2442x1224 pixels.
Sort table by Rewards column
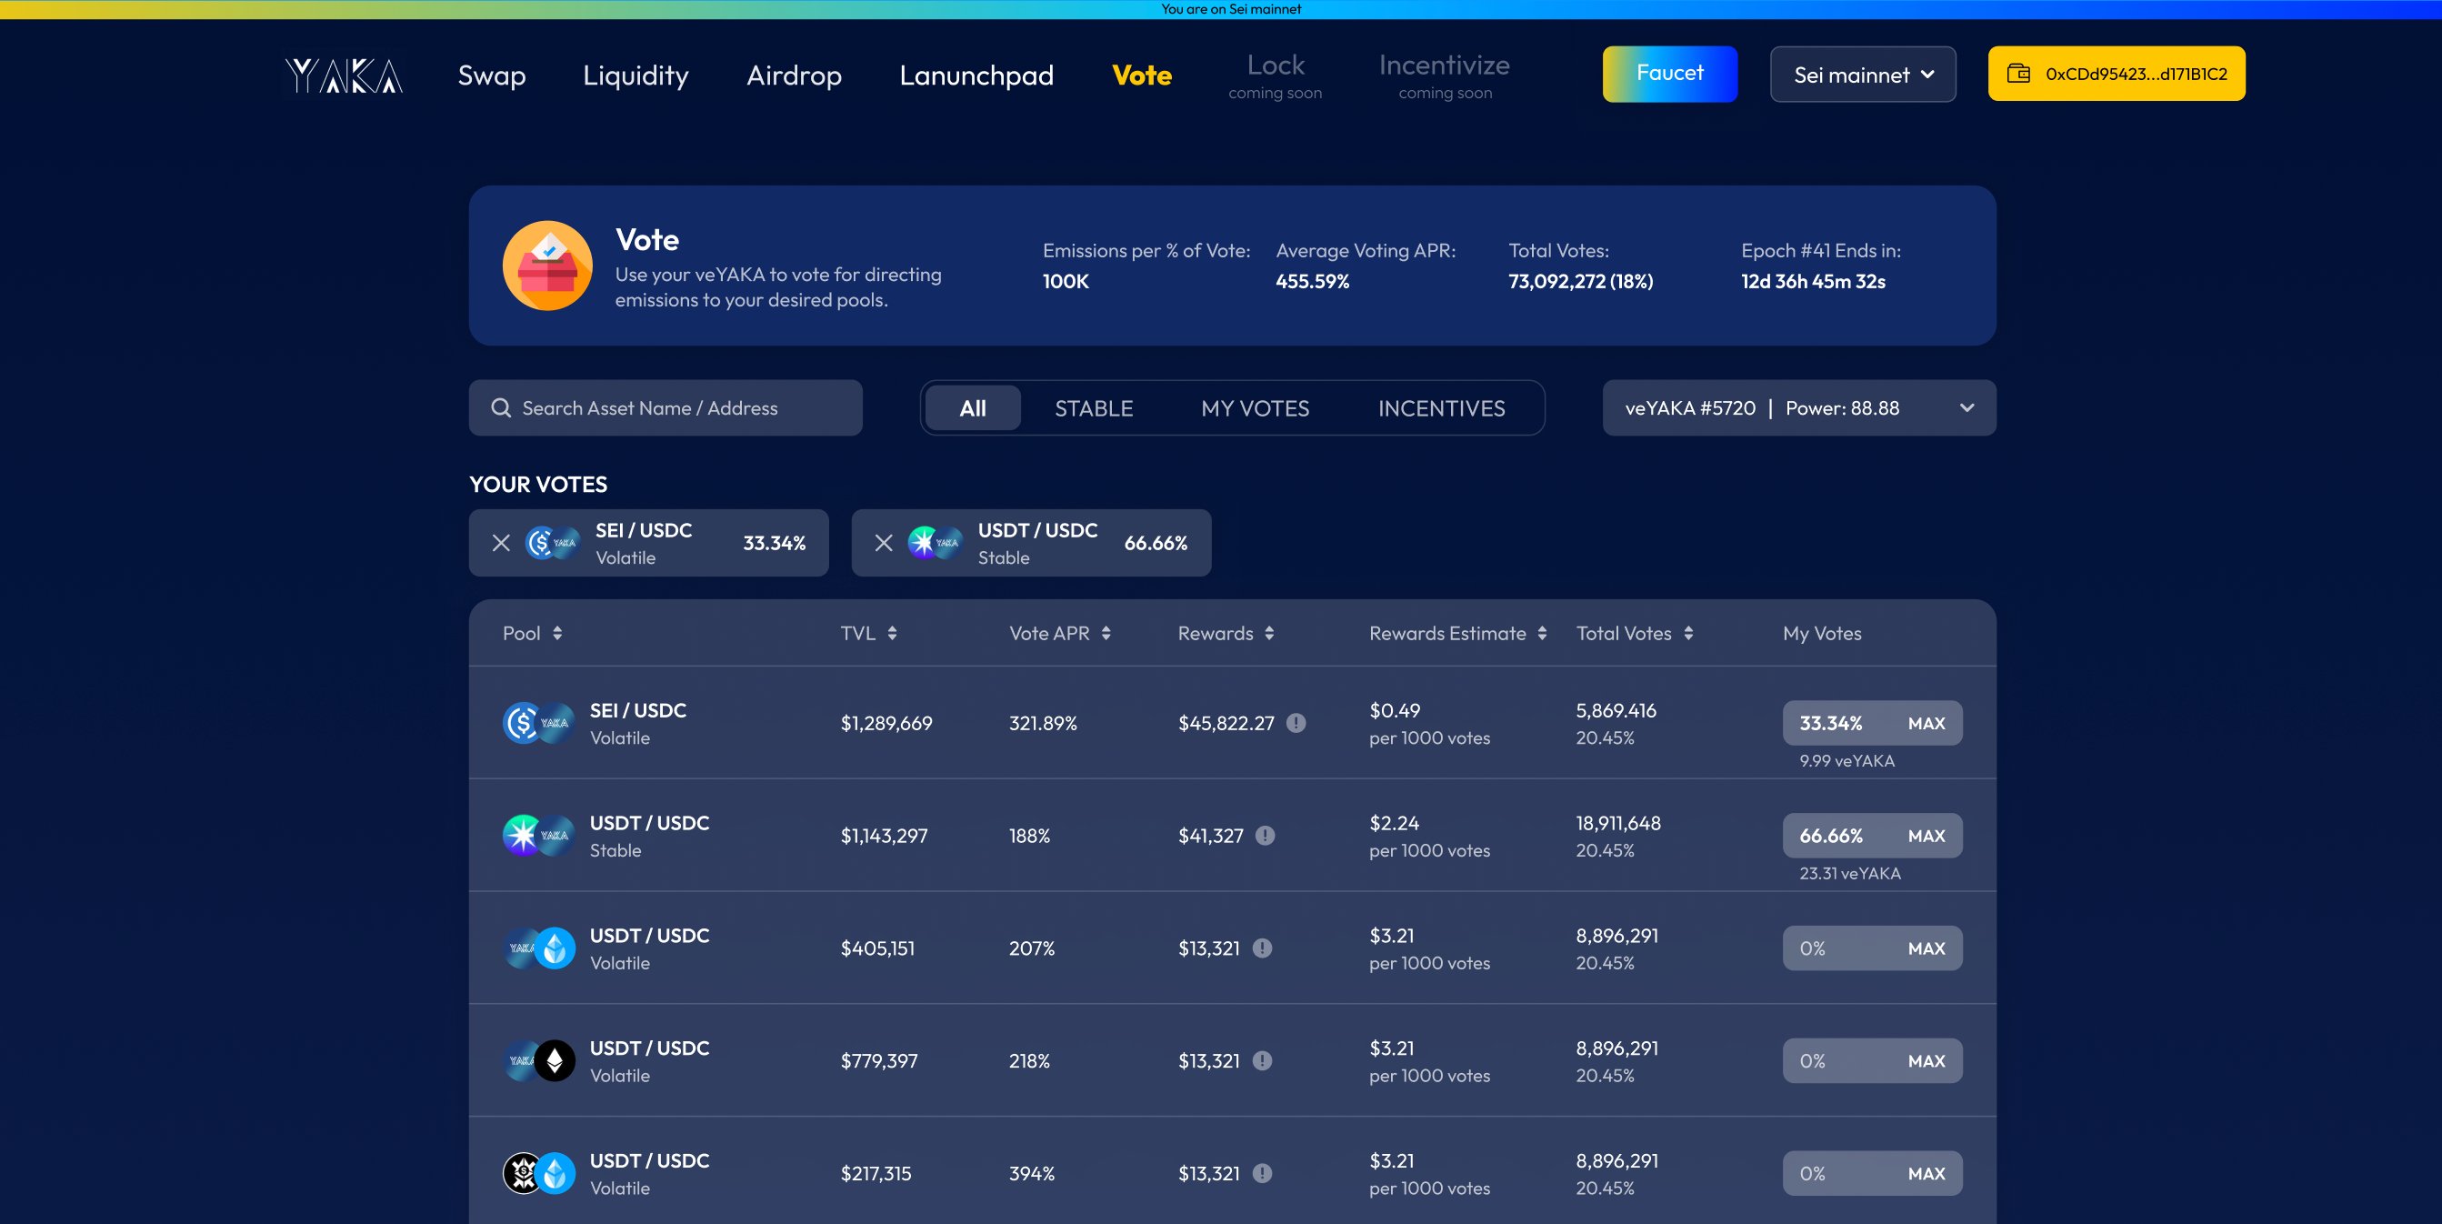point(1268,632)
